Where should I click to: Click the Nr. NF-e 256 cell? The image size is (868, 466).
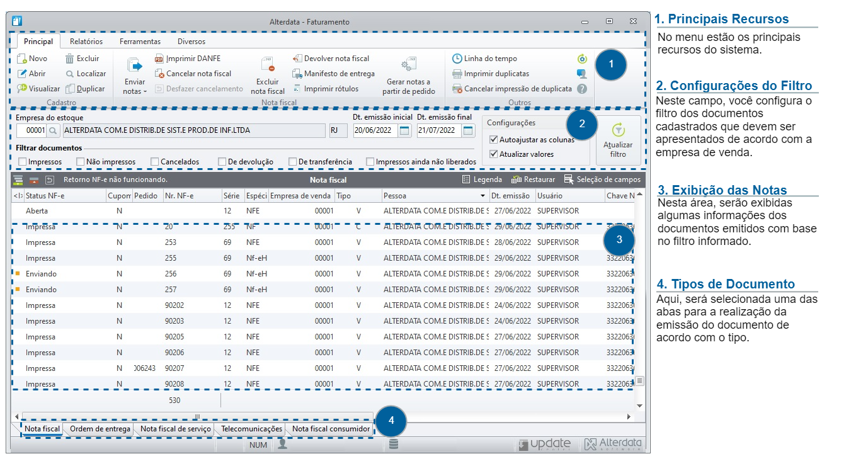point(192,274)
